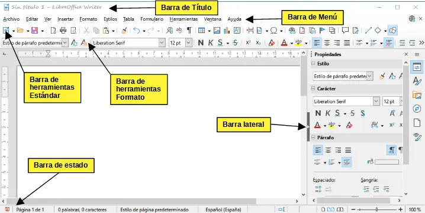Insert a comment speech bubble icon
The height and width of the screenshot is (213, 425).
coord(345,30)
